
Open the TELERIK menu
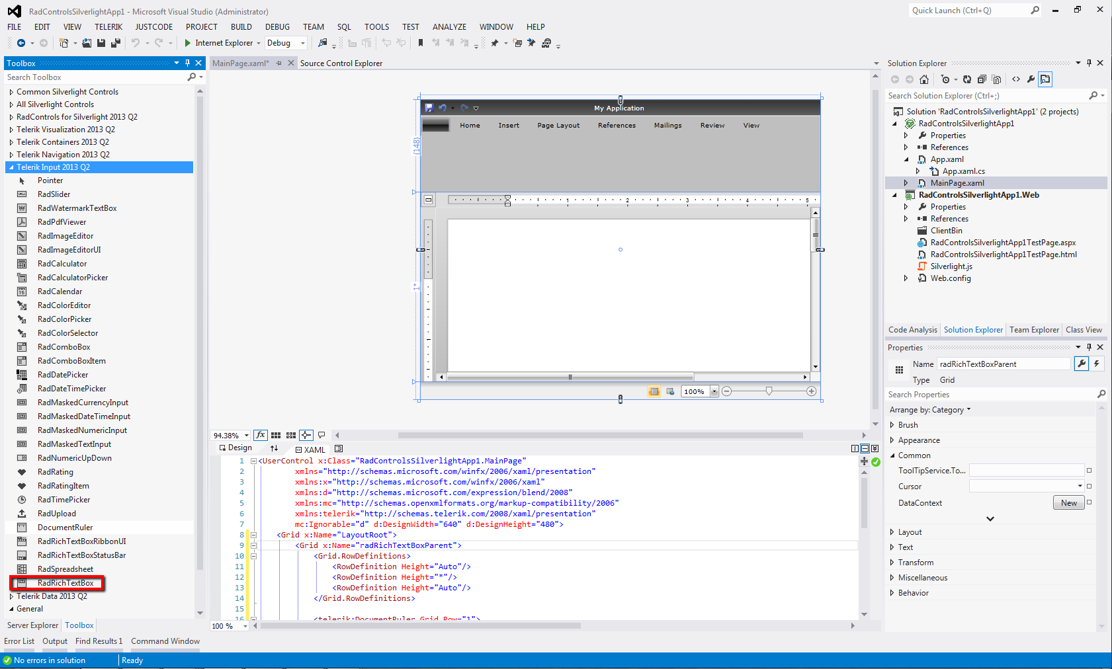108,27
